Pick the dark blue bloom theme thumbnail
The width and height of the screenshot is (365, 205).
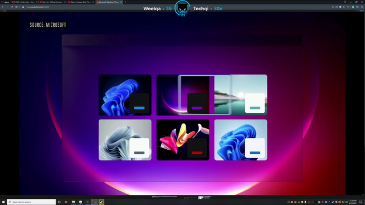tap(125, 95)
